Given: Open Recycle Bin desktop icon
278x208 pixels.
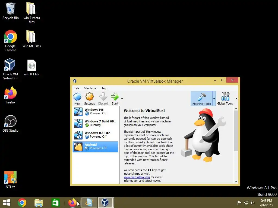Looking at the screenshot, I should tap(11, 11).
